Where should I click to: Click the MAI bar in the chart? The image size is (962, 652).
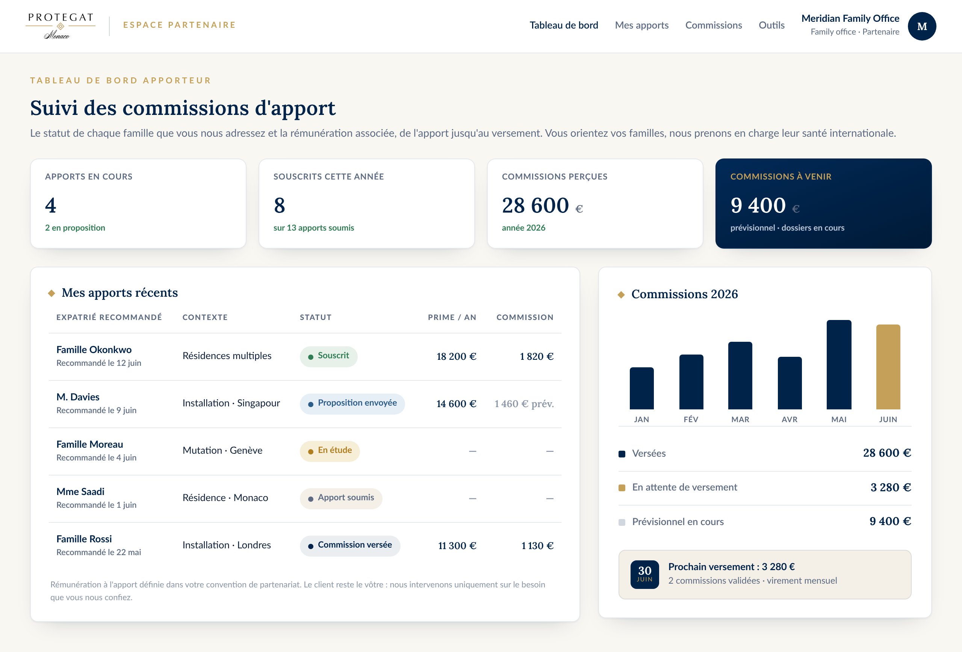pyautogui.click(x=839, y=364)
